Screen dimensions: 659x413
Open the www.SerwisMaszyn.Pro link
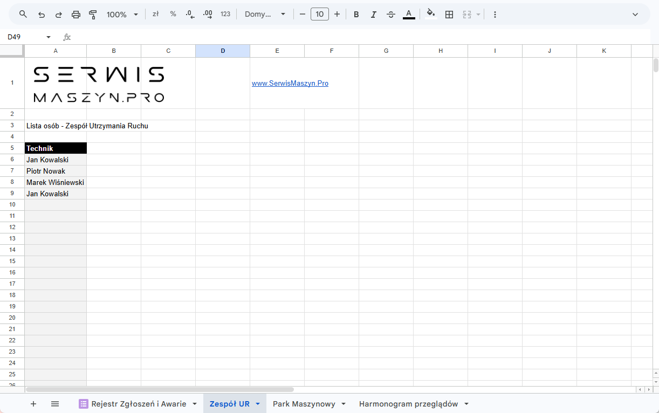click(290, 84)
